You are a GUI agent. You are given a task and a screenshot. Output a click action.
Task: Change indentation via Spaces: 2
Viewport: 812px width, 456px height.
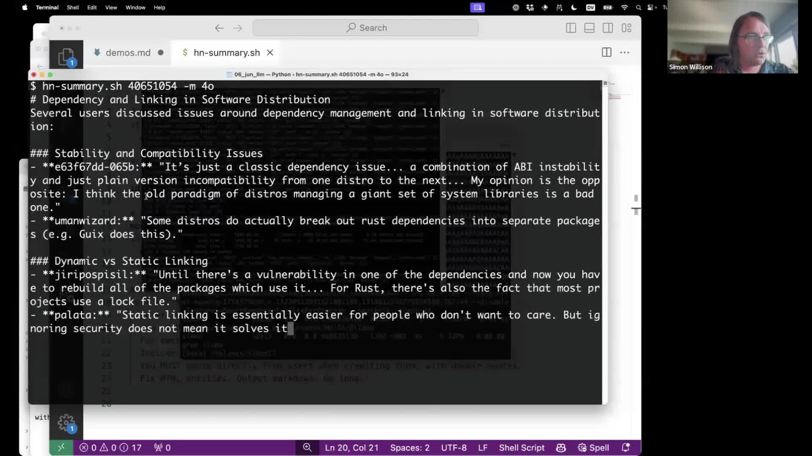[x=410, y=448]
